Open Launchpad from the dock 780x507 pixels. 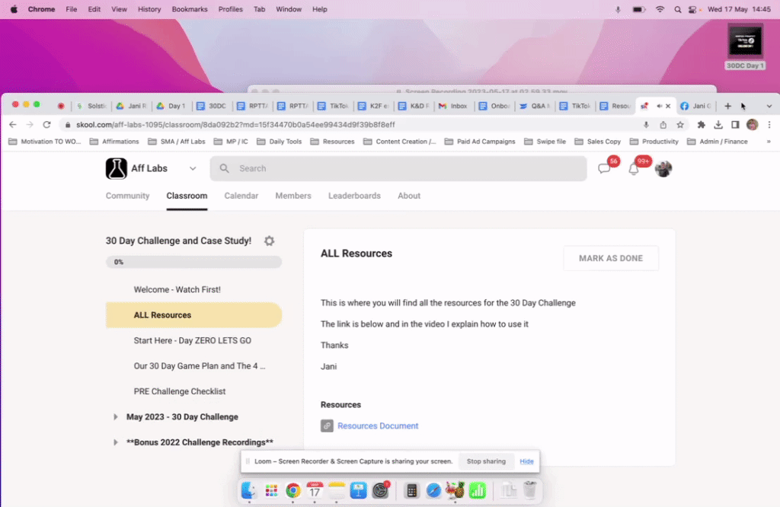coord(271,490)
